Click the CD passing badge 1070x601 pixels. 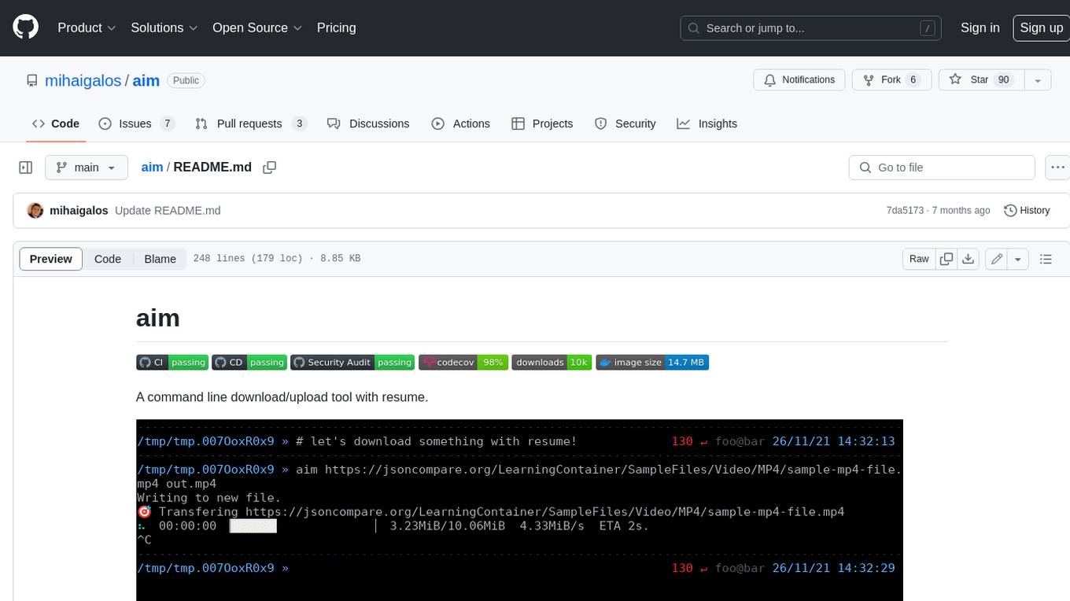(249, 363)
